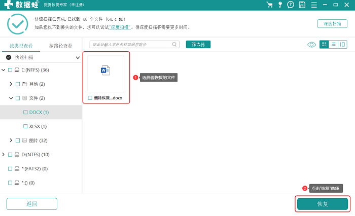Viewport: 355px width, 216px height.
Task: Click the scan complete checkmark icon
Action: tap(18, 24)
